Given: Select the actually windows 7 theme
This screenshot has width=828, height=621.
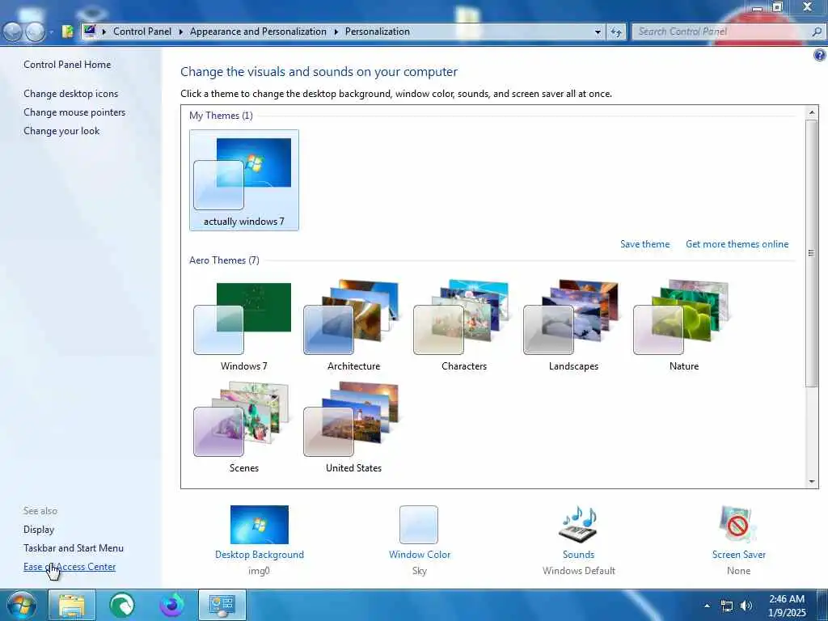Looking at the screenshot, I should (244, 180).
